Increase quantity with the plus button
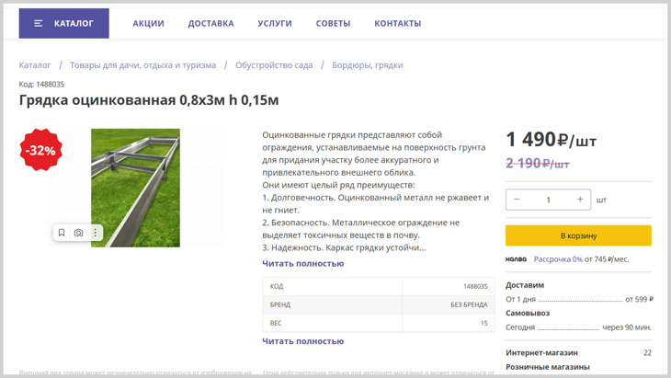The height and width of the screenshot is (378, 671). click(580, 200)
